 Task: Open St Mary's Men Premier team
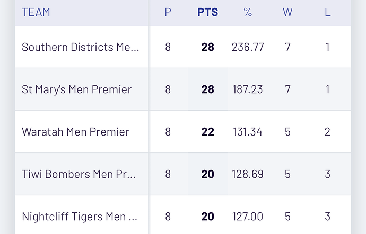(76, 89)
